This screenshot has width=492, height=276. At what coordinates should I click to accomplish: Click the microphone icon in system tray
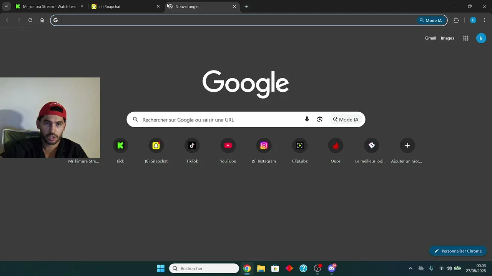click(431, 268)
